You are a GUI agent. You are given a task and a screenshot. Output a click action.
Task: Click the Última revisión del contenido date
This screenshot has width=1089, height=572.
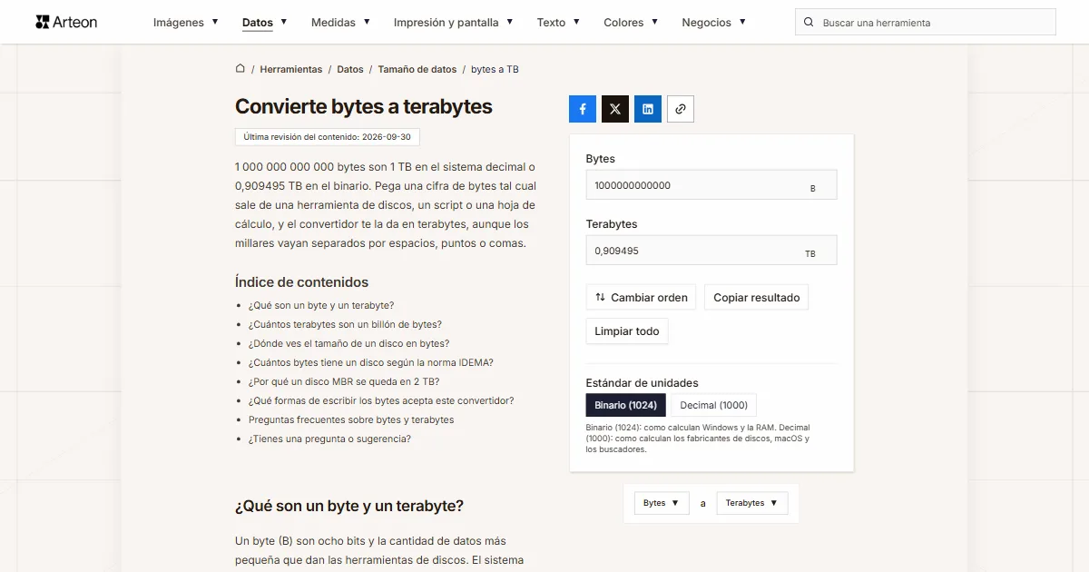coord(328,137)
